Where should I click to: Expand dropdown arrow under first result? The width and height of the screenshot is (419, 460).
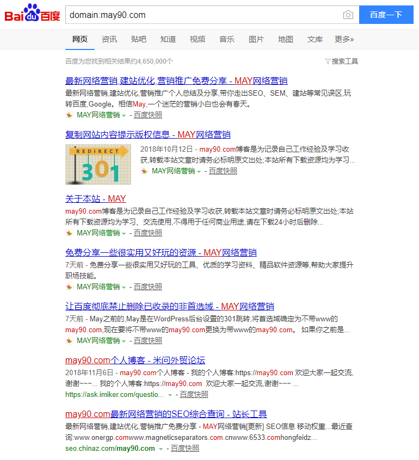124,116
